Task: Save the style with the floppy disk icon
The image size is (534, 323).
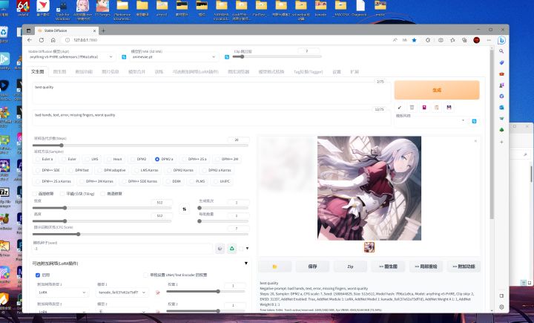Action: (x=449, y=108)
